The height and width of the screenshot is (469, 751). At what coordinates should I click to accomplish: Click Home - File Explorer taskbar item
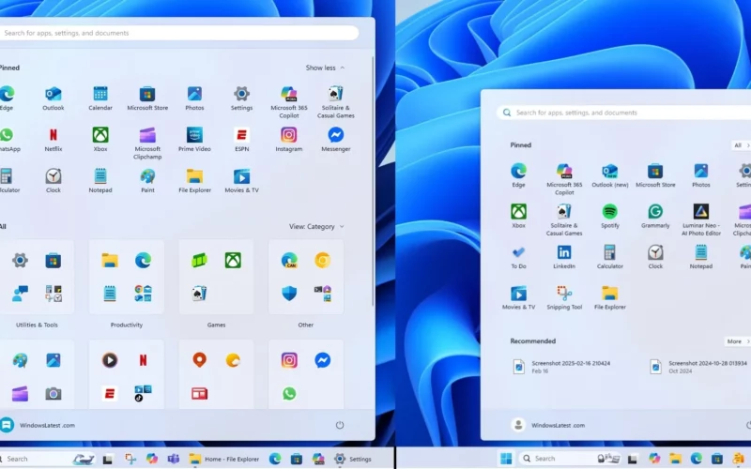(223, 459)
